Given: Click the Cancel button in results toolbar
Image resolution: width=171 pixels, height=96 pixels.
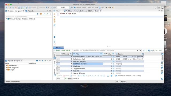Looking at the screenshot, I should coord(66,76).
